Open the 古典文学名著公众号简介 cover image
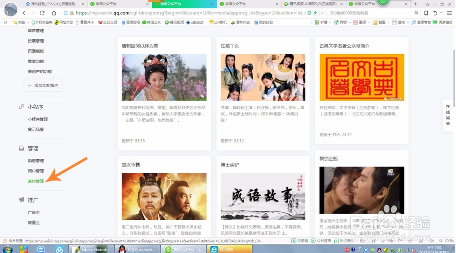This screenshot has width=456, height=253. [362, 77]
